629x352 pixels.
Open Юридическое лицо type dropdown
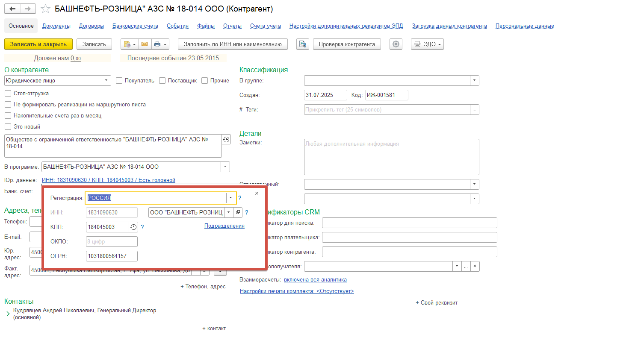pyautogui.click(x=106, y=80)
